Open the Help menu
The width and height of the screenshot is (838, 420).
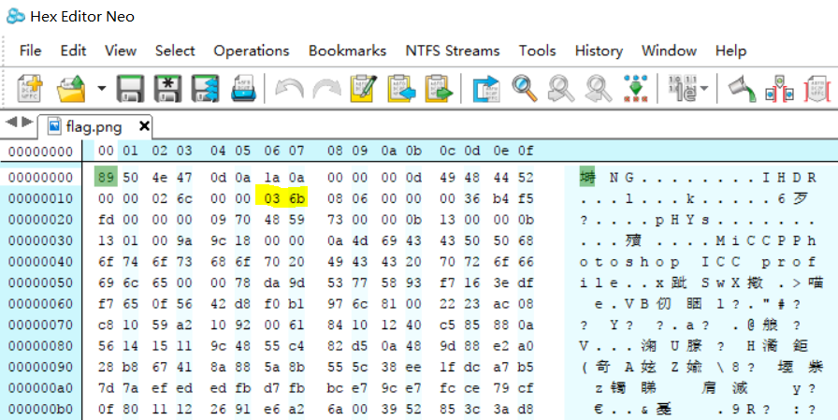coord(730,51)
